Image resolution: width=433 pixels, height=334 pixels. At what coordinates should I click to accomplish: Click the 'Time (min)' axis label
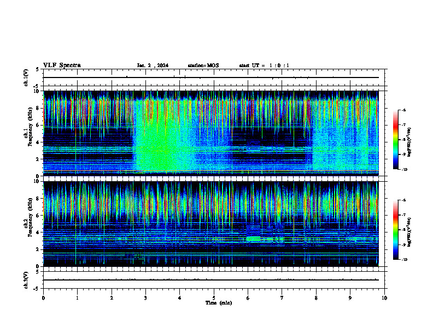click(x=219, y=303)
